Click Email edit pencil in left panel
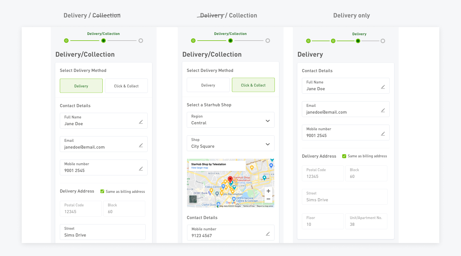Screen dimensions: 461x256 coord(141,145)
